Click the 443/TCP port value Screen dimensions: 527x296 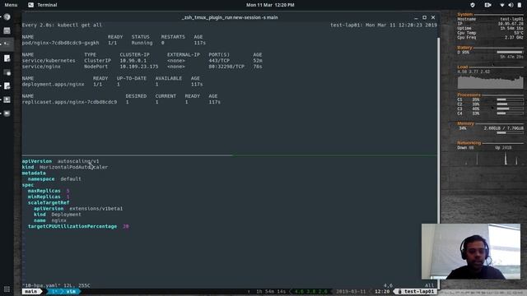[219, 61]
